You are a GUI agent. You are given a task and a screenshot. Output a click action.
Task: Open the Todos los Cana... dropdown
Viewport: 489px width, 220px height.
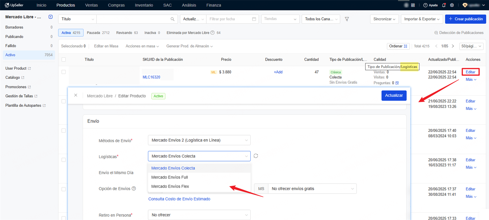tap(321, 19)
